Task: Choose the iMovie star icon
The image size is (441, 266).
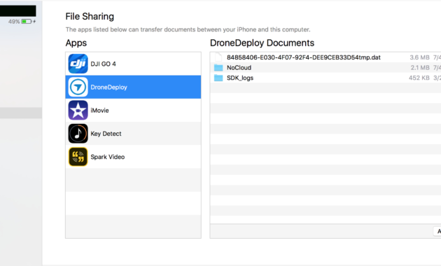Action: pyautogui.click(x=78, y=110)
